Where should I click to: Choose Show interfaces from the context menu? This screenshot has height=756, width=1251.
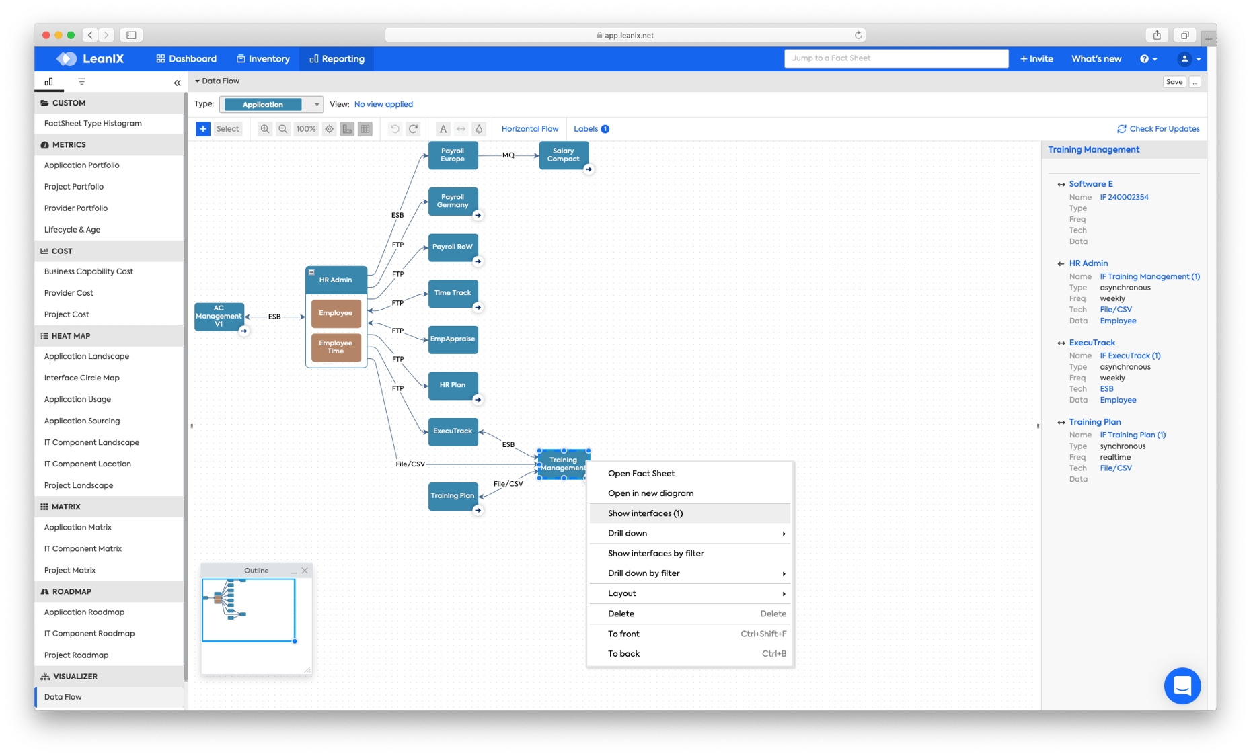tap(646, 513)
